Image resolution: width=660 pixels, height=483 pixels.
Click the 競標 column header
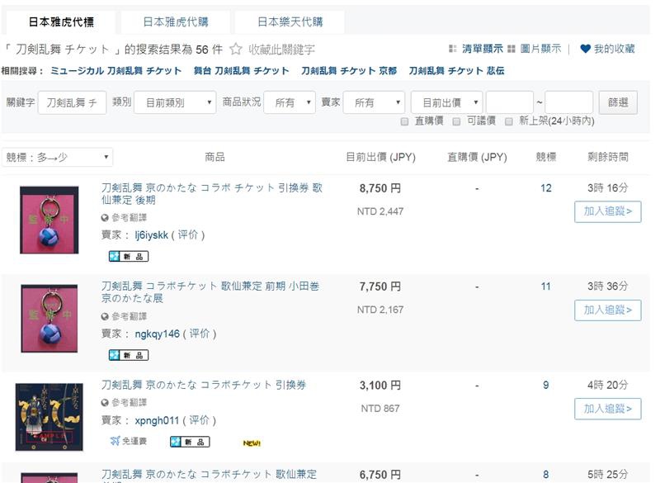[x=546, y=157]
